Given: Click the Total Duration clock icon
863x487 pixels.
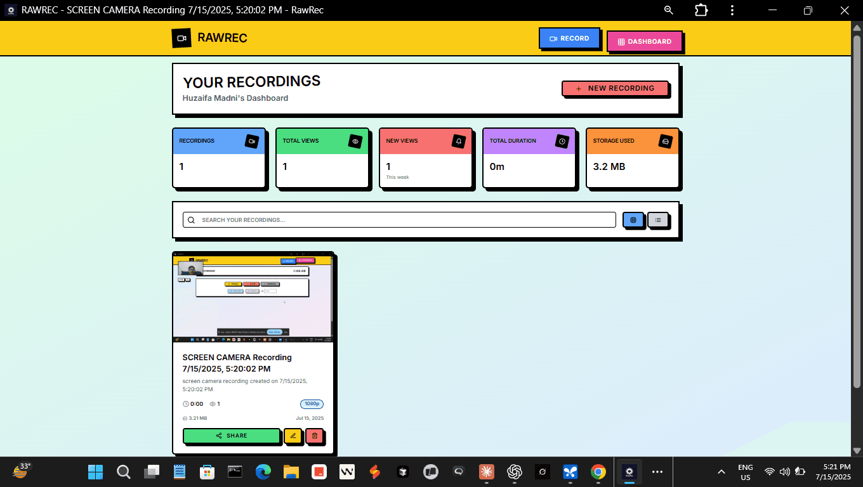Looking at the screenshot, I should [562, 141].
